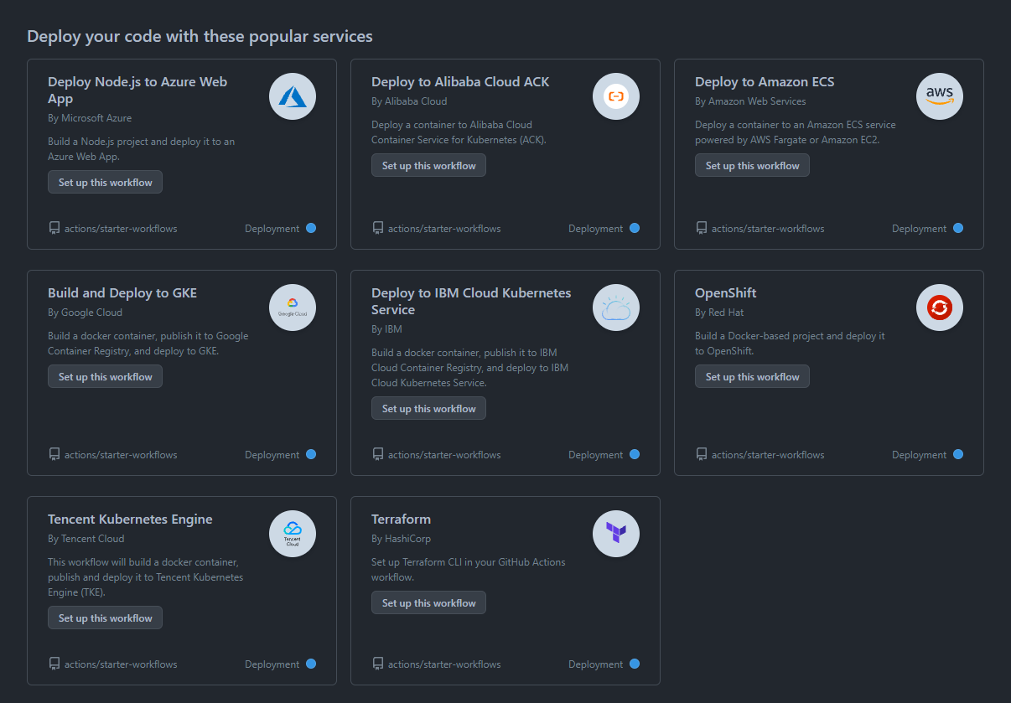
Task: Open actions/starter-workflows link in Tencent card
Action: 121,664
